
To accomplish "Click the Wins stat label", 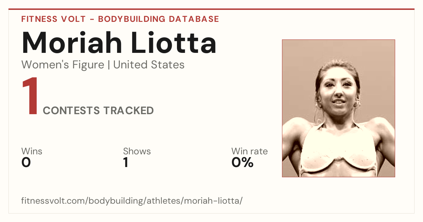I will pyautogui.click(x=32, y=151).
